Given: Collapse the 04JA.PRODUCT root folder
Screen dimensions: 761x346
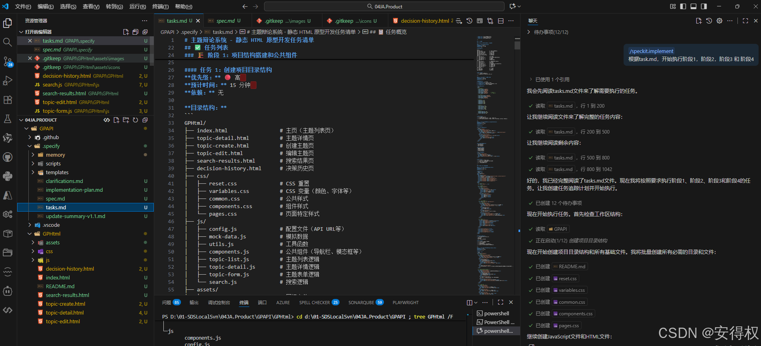Looking at the screenshot, I should click(x=21, y=120).
